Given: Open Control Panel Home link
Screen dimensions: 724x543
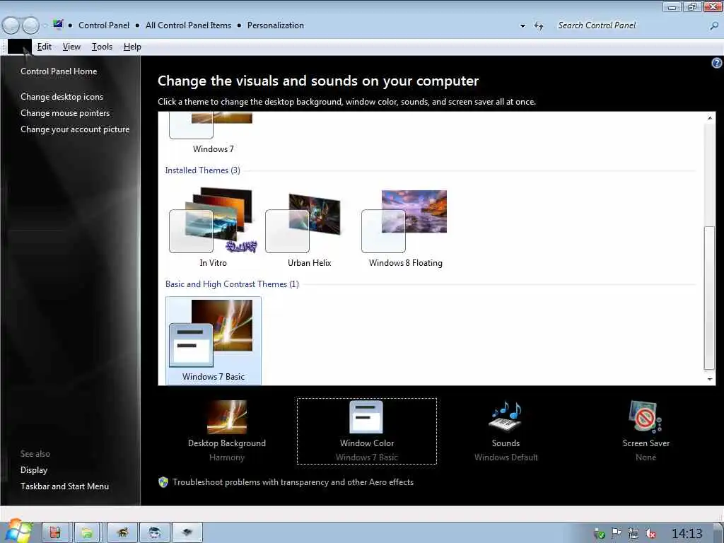Looking at the screenshot, I should click(59, 71).
